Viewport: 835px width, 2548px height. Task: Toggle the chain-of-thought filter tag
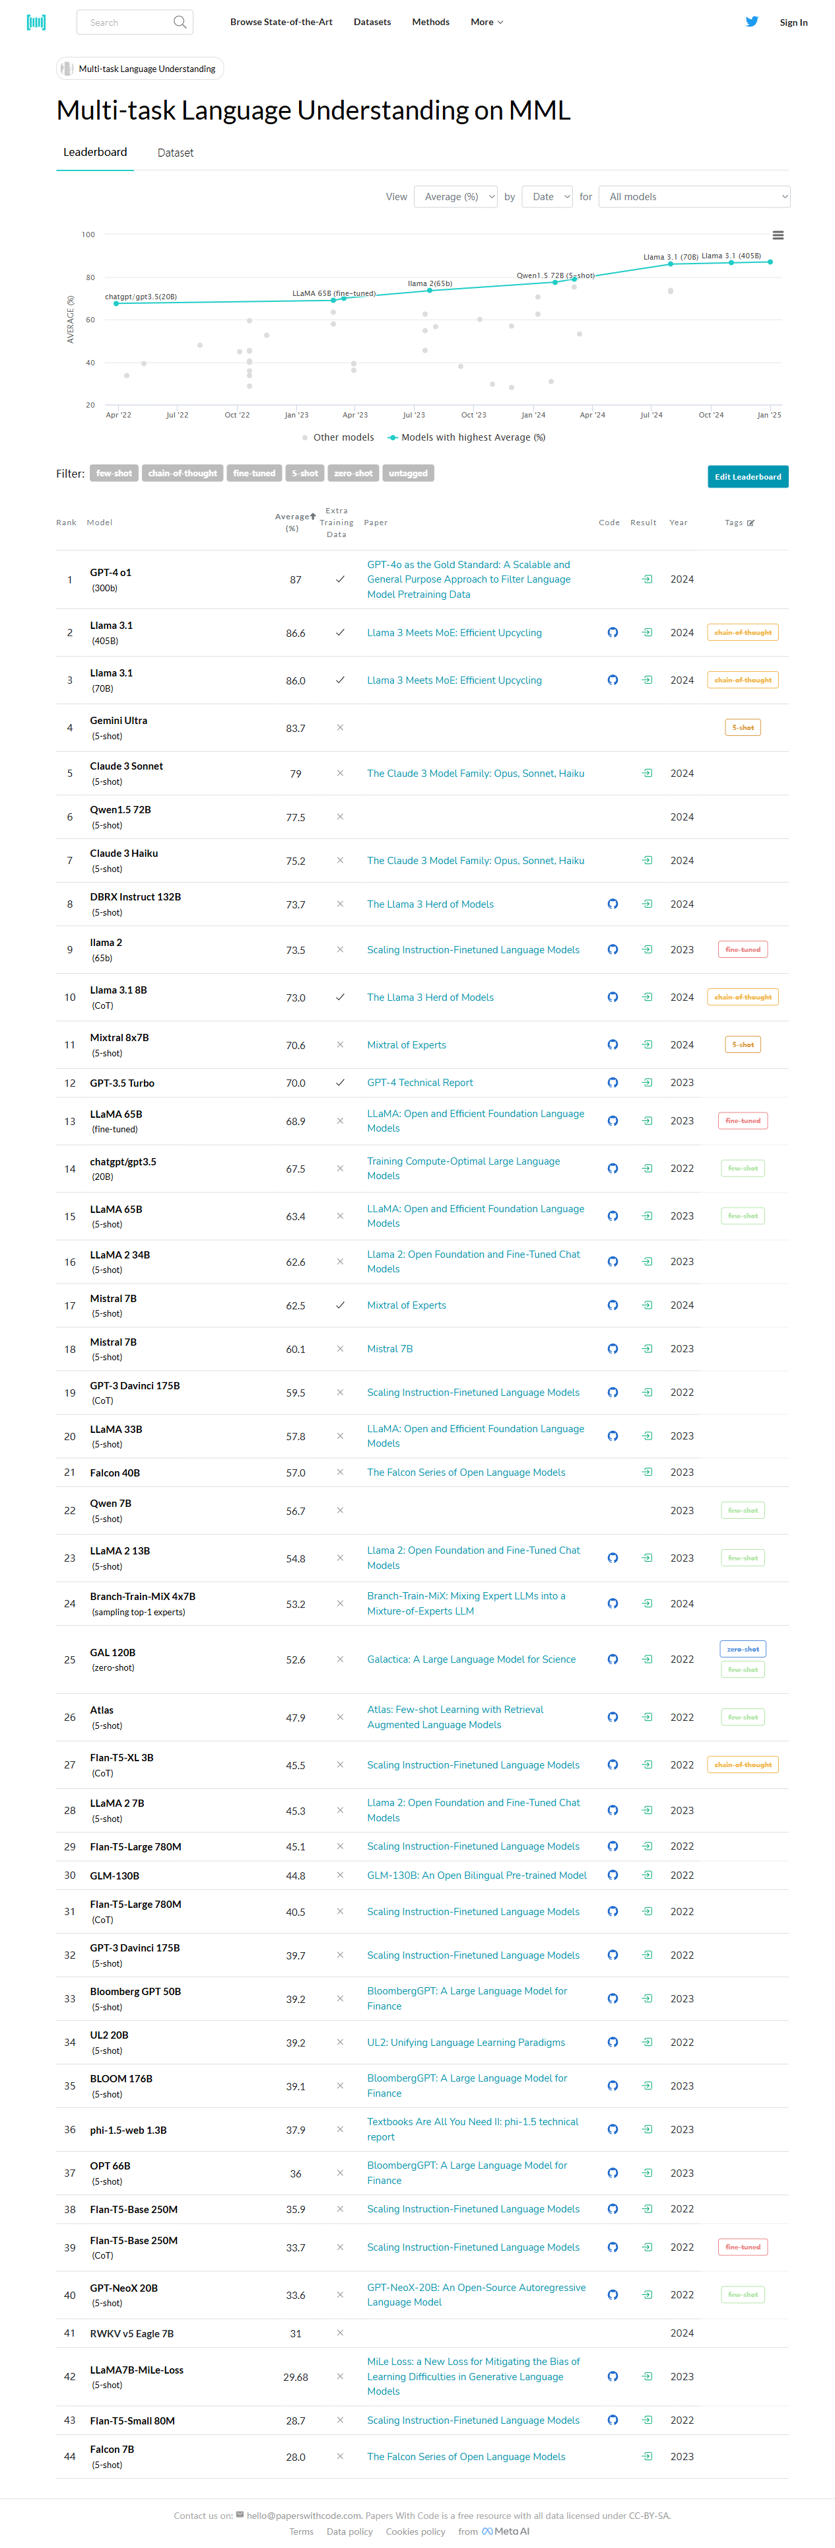click(x=182, y=474)
